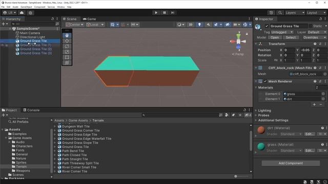Open the Tag Untagged dropdown
The width and height of the screenshot is (328, 184).
(282, 32)
